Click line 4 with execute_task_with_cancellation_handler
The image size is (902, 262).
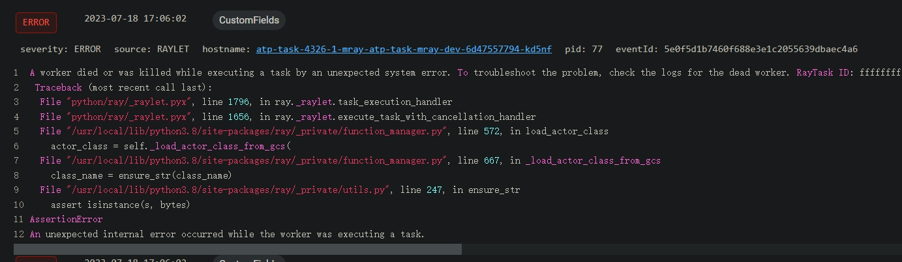pos(288,117)
